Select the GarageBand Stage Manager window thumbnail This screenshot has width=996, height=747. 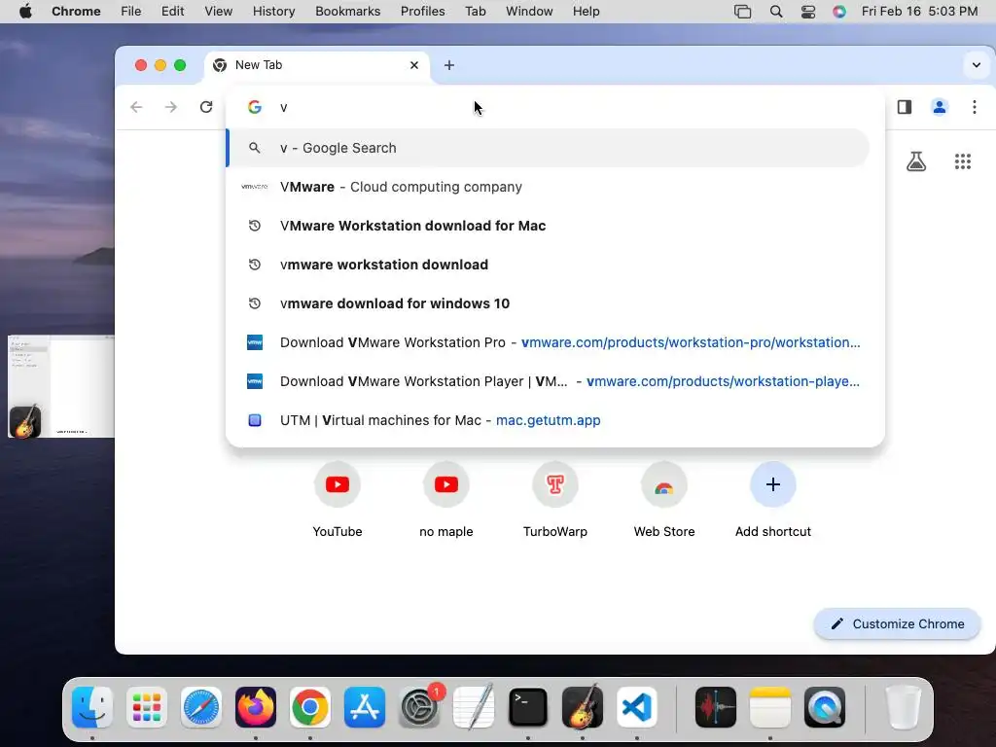pyautogui.click(x=61, y=386)
